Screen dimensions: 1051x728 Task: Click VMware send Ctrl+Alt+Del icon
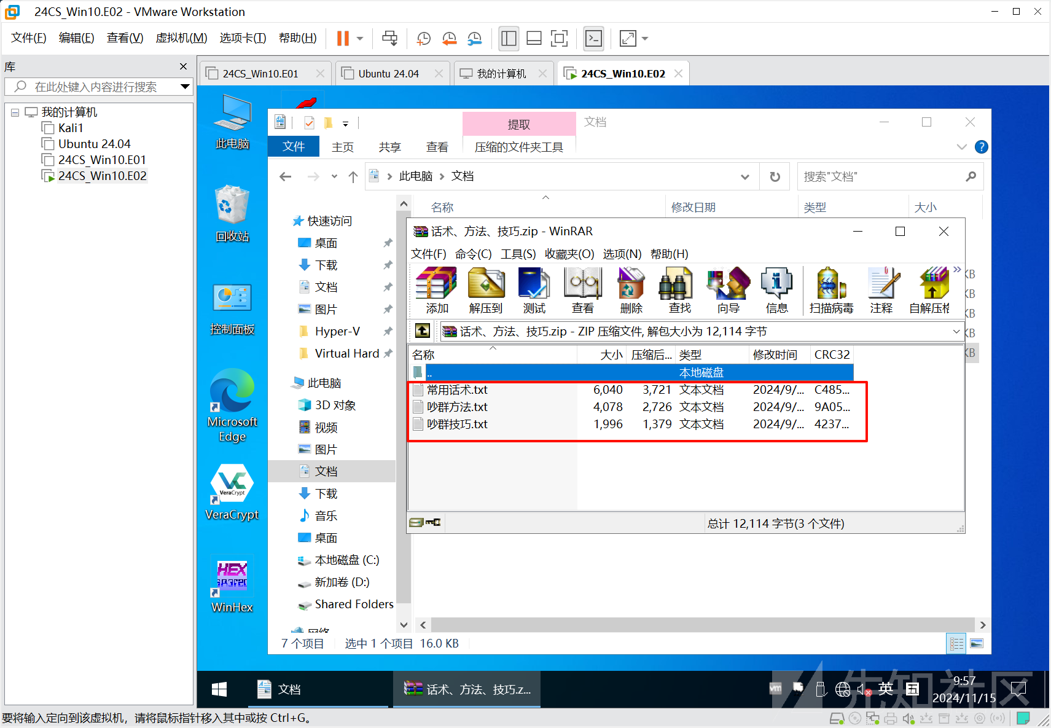pos(389,38)
